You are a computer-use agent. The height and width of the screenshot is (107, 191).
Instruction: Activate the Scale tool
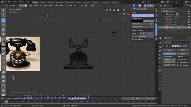[x=3, y=29]
